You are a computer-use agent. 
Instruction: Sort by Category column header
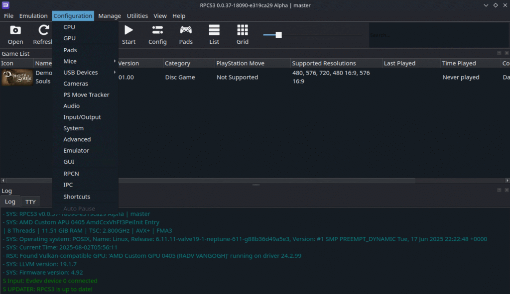(x=189, y=63)
